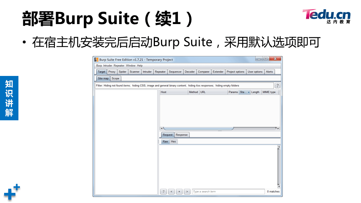
Task: Click the plus button beside search
Action: click(x=179, y=191)
